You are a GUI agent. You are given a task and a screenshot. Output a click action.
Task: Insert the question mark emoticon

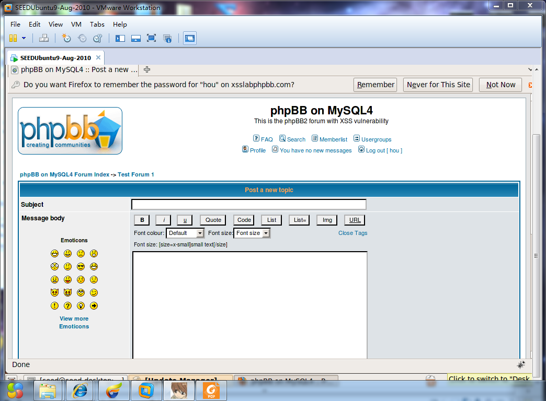(67, 305)
